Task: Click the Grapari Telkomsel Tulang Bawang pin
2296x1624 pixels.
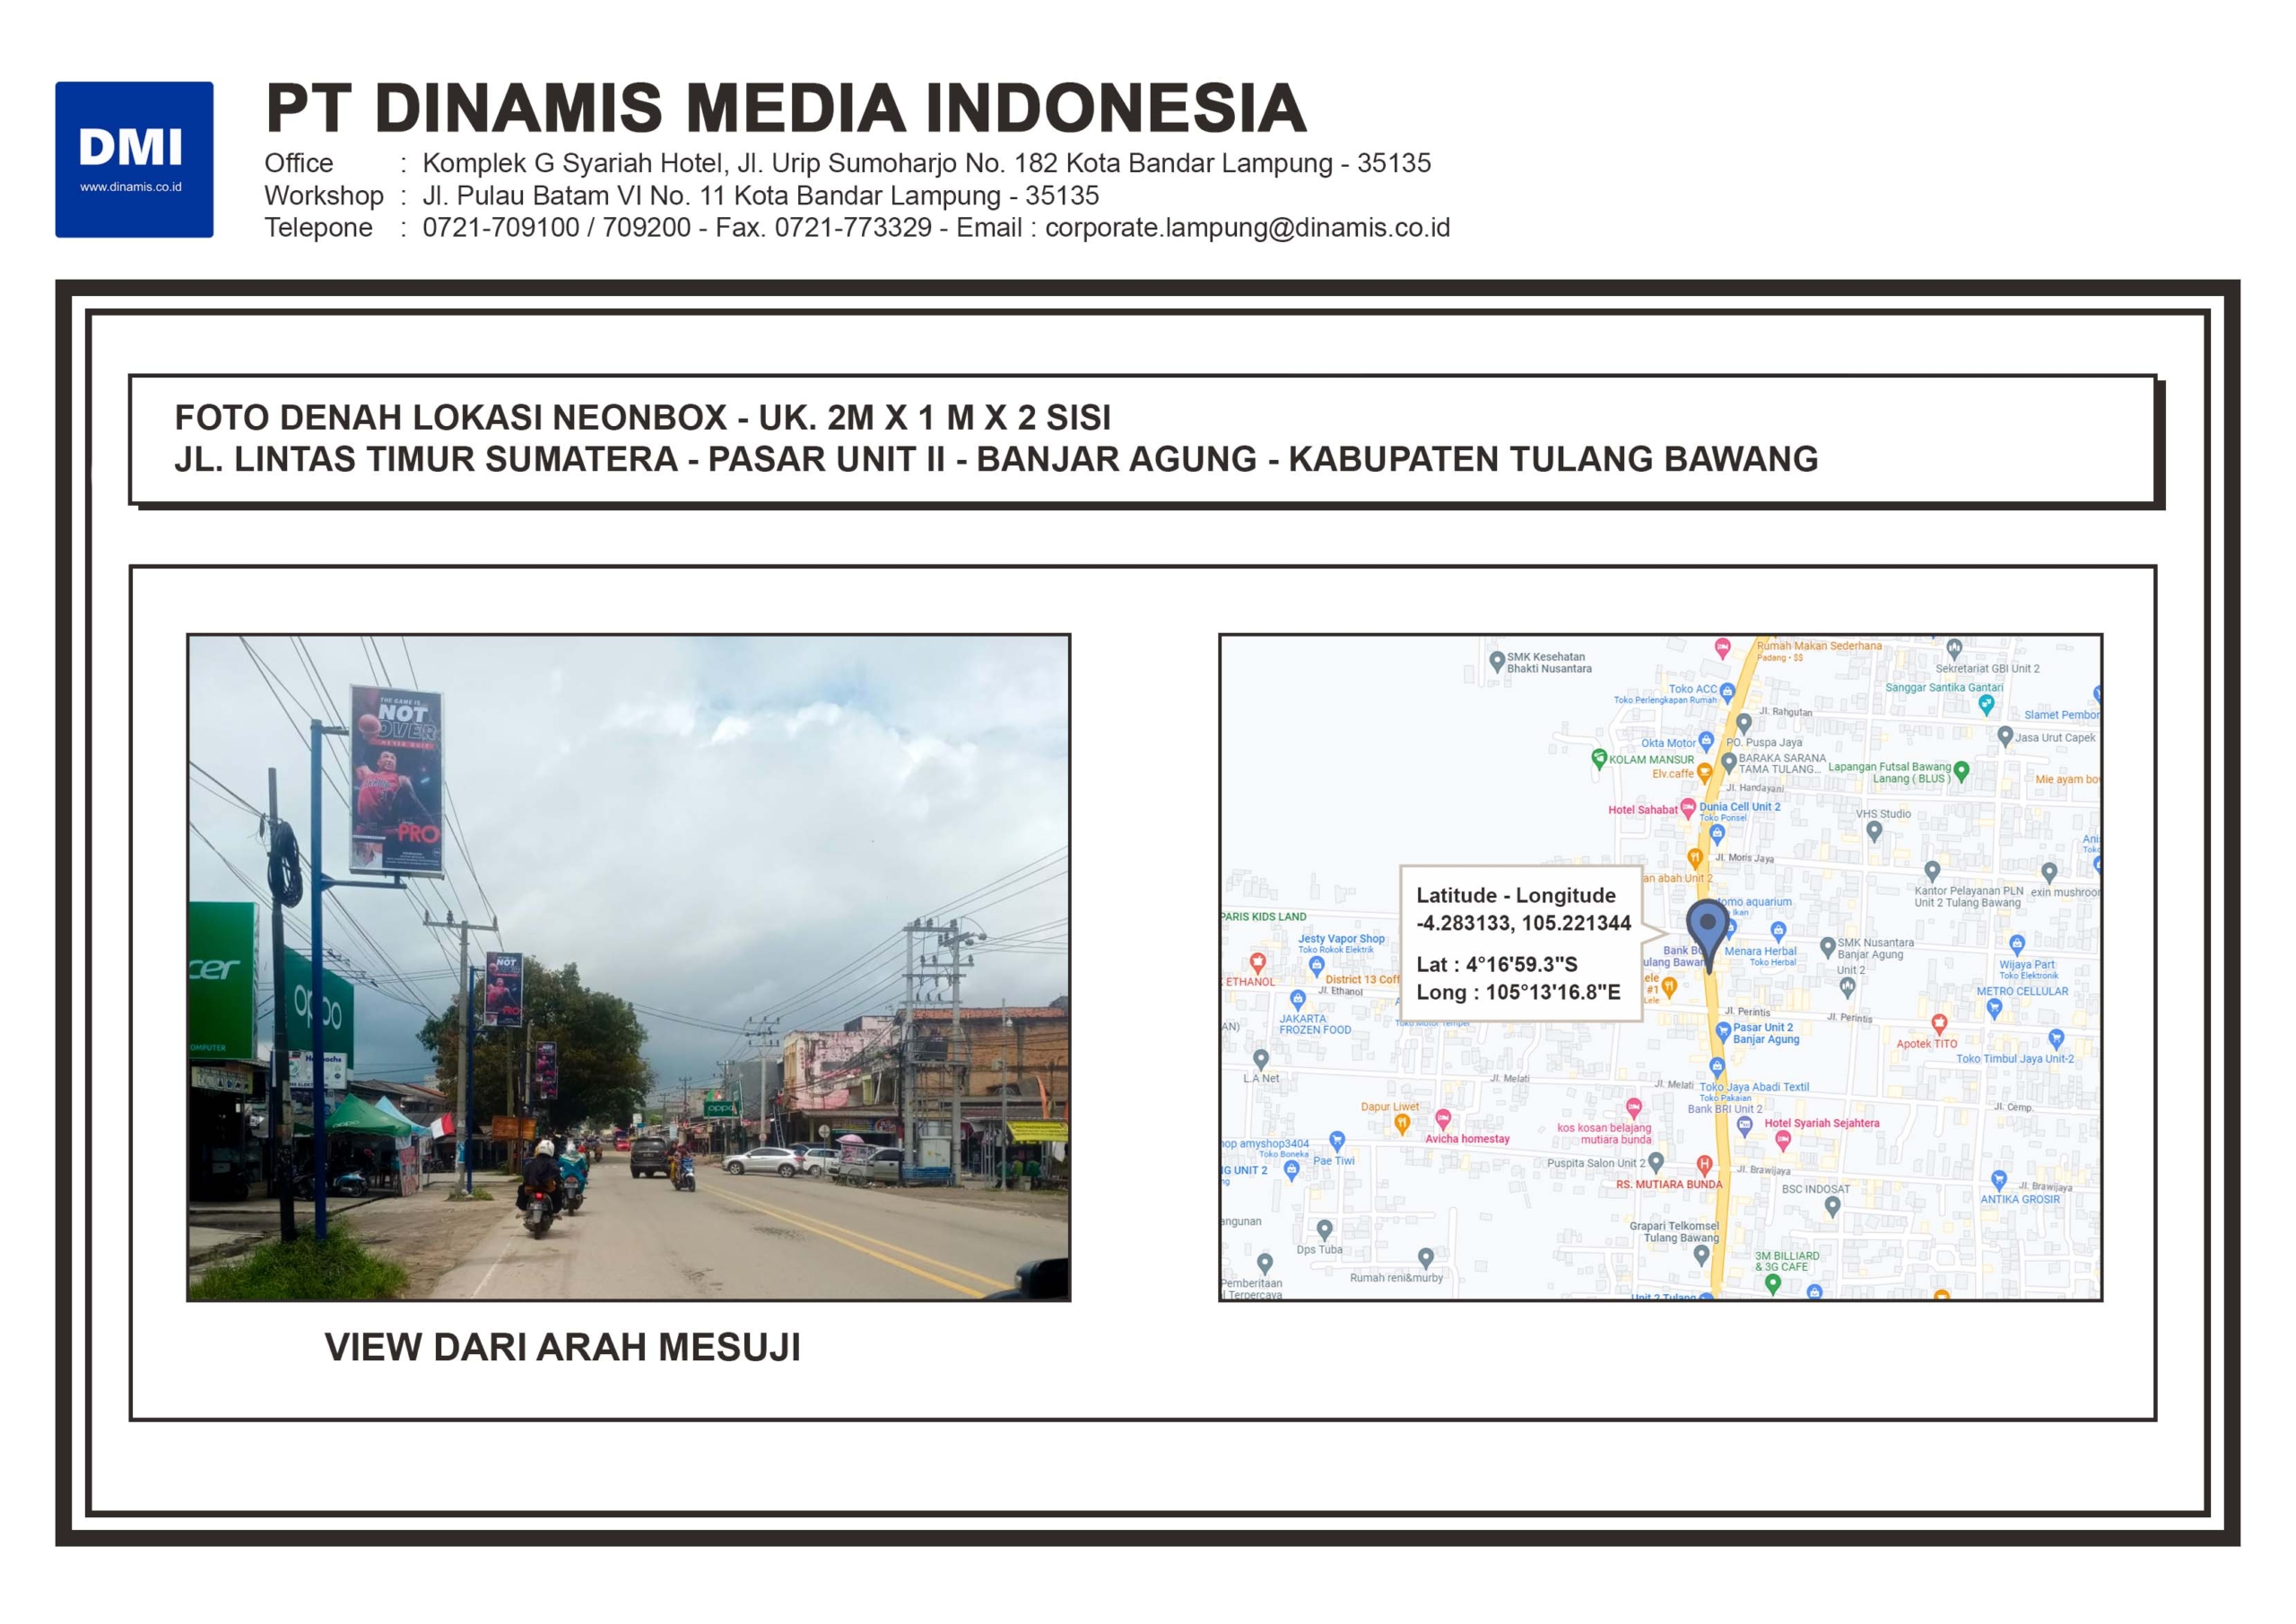Action: pos(1701,1255)
